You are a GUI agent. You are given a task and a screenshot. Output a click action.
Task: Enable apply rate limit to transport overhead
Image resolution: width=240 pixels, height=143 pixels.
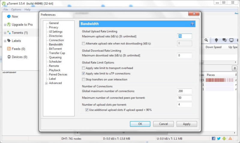pos(83,68)
